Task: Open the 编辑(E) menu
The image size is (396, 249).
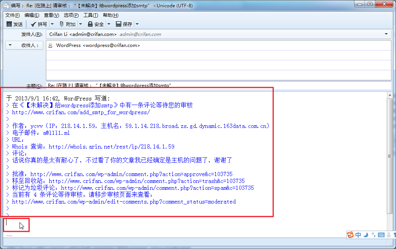Action: [x=32, y=15]
